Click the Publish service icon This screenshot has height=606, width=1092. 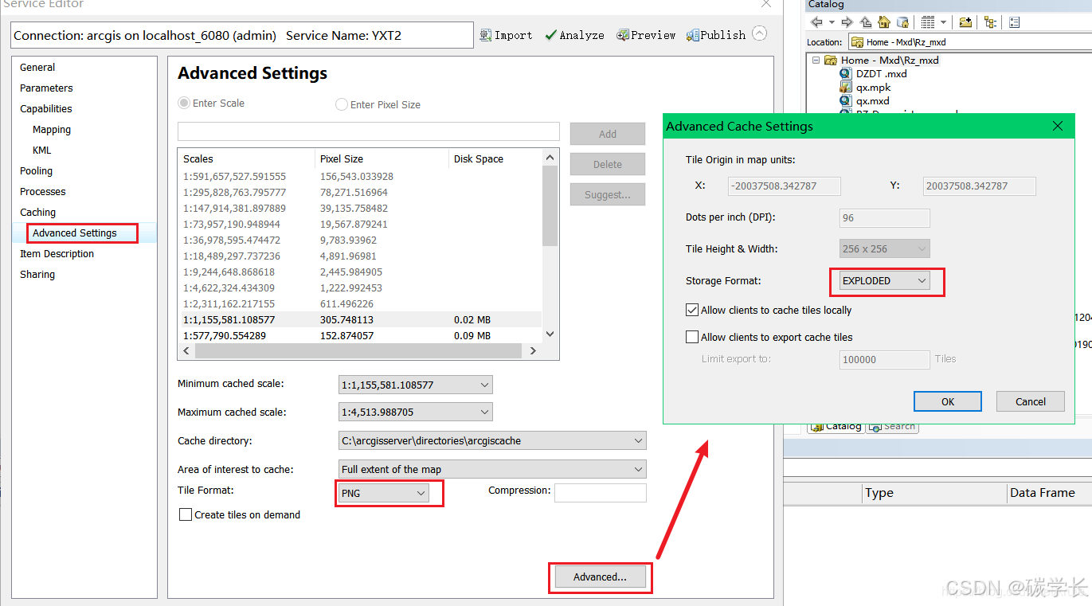point(693,35)
